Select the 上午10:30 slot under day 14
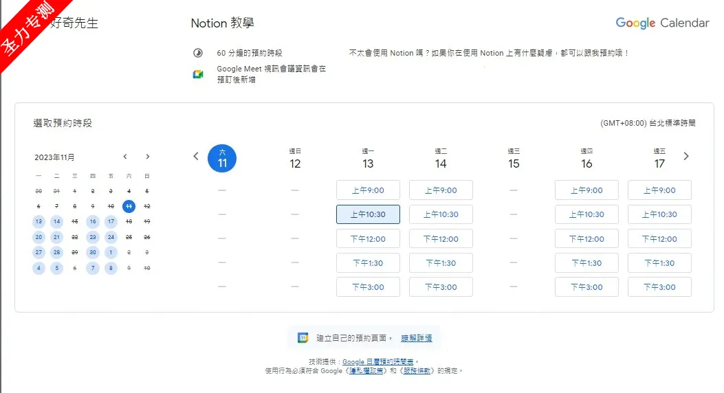724x393 pixels. pyautogui.click(x=441, y=214)
